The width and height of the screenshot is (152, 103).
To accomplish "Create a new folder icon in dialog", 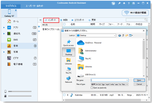I will pyautogui.click(x=127, y=35).
